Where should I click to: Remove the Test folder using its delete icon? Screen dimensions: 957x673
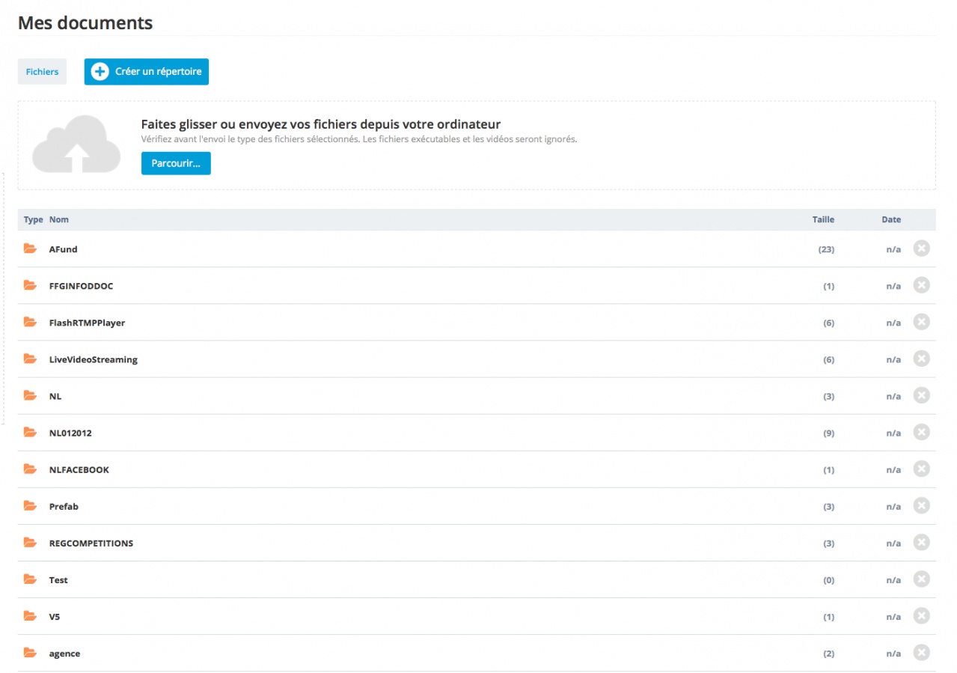[x=921, y=579]
